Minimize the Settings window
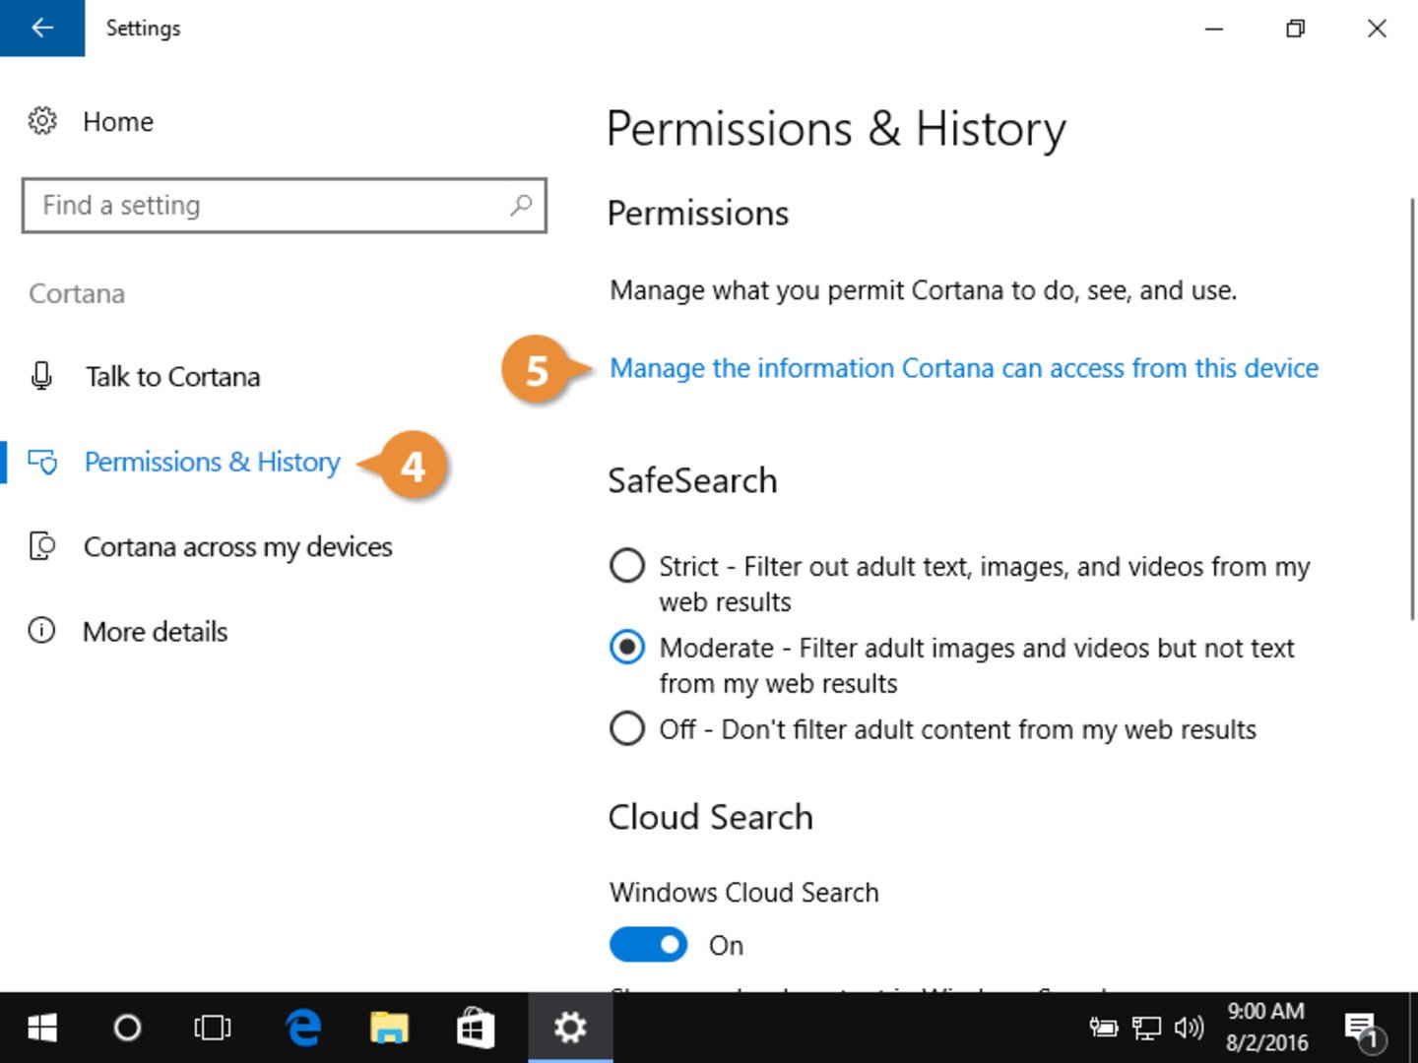This screenshot has width=1418, height=1063. tap(1214, 29)
